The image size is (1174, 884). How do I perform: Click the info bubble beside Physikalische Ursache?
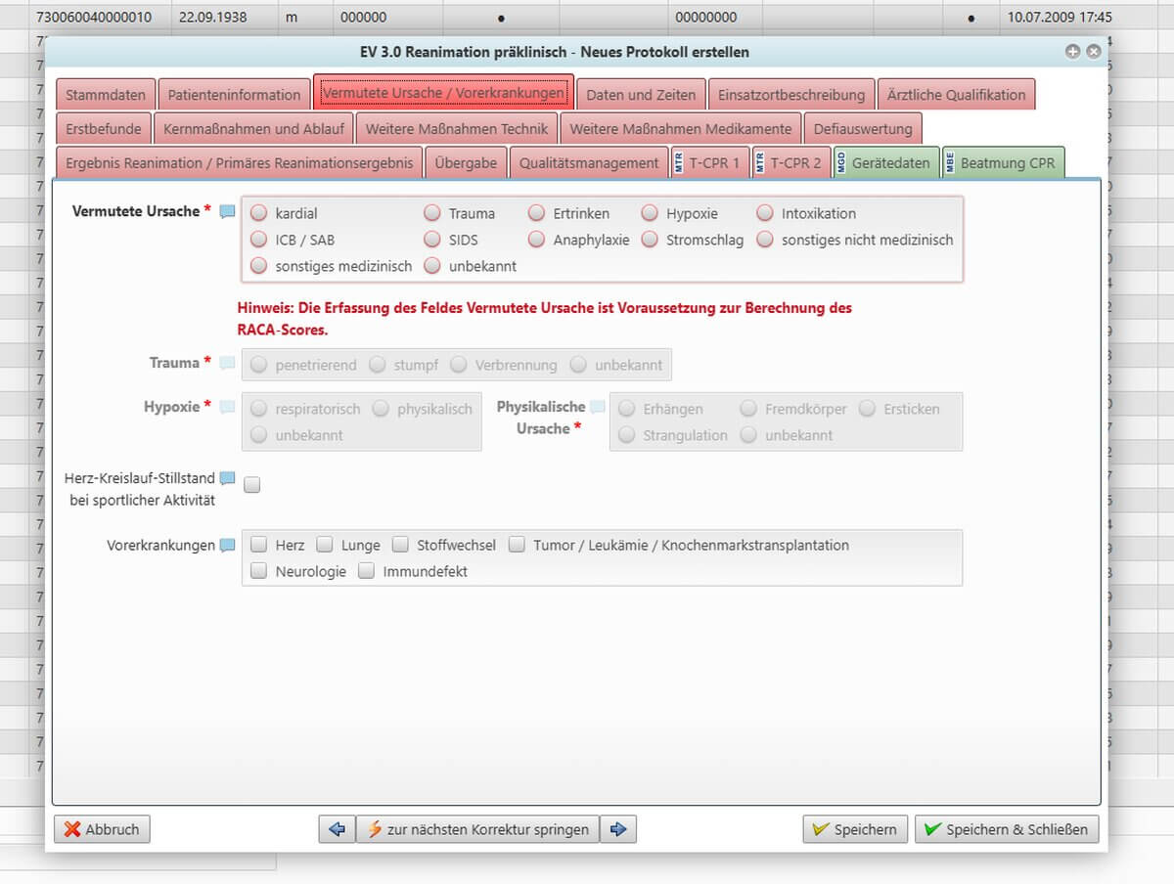point(597,407)
